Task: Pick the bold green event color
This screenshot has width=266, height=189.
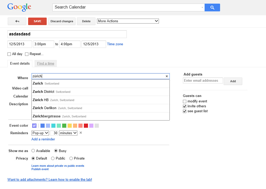Action: [x=64, y=126]
